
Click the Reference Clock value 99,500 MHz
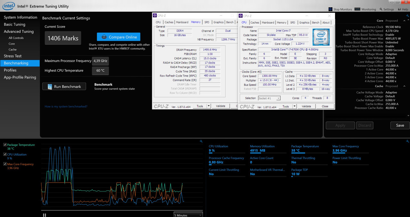393,27
